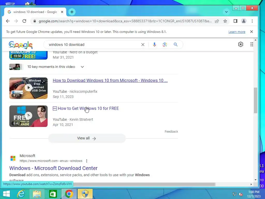Image resolution: width=265 pixels, height=199 pixels.
Task: Click the muted volume icon in the tray
Action: 241,194
